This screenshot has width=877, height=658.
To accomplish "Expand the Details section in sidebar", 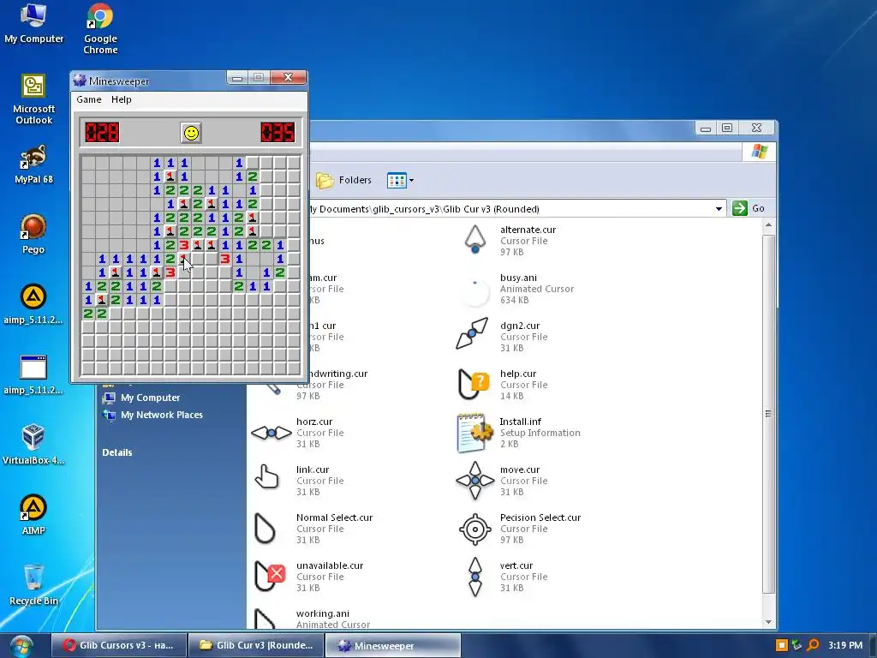I will 116,452.
